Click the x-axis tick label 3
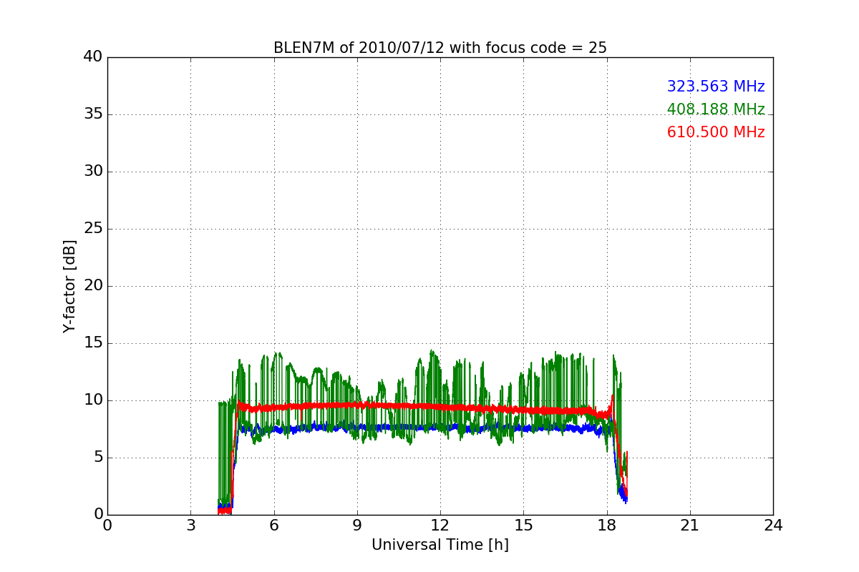Viewport: 859px width, 572px height. coord(190,526)
